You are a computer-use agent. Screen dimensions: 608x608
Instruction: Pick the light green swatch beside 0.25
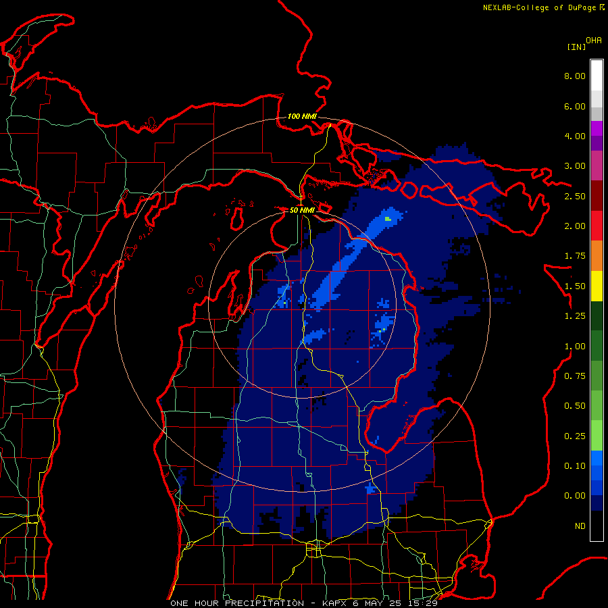point(597,436)
